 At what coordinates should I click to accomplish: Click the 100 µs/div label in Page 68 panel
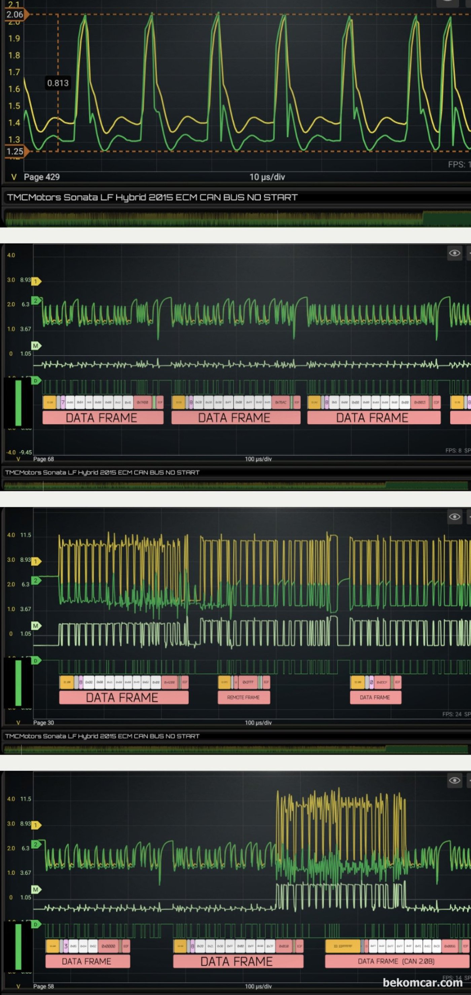[258, 459]
